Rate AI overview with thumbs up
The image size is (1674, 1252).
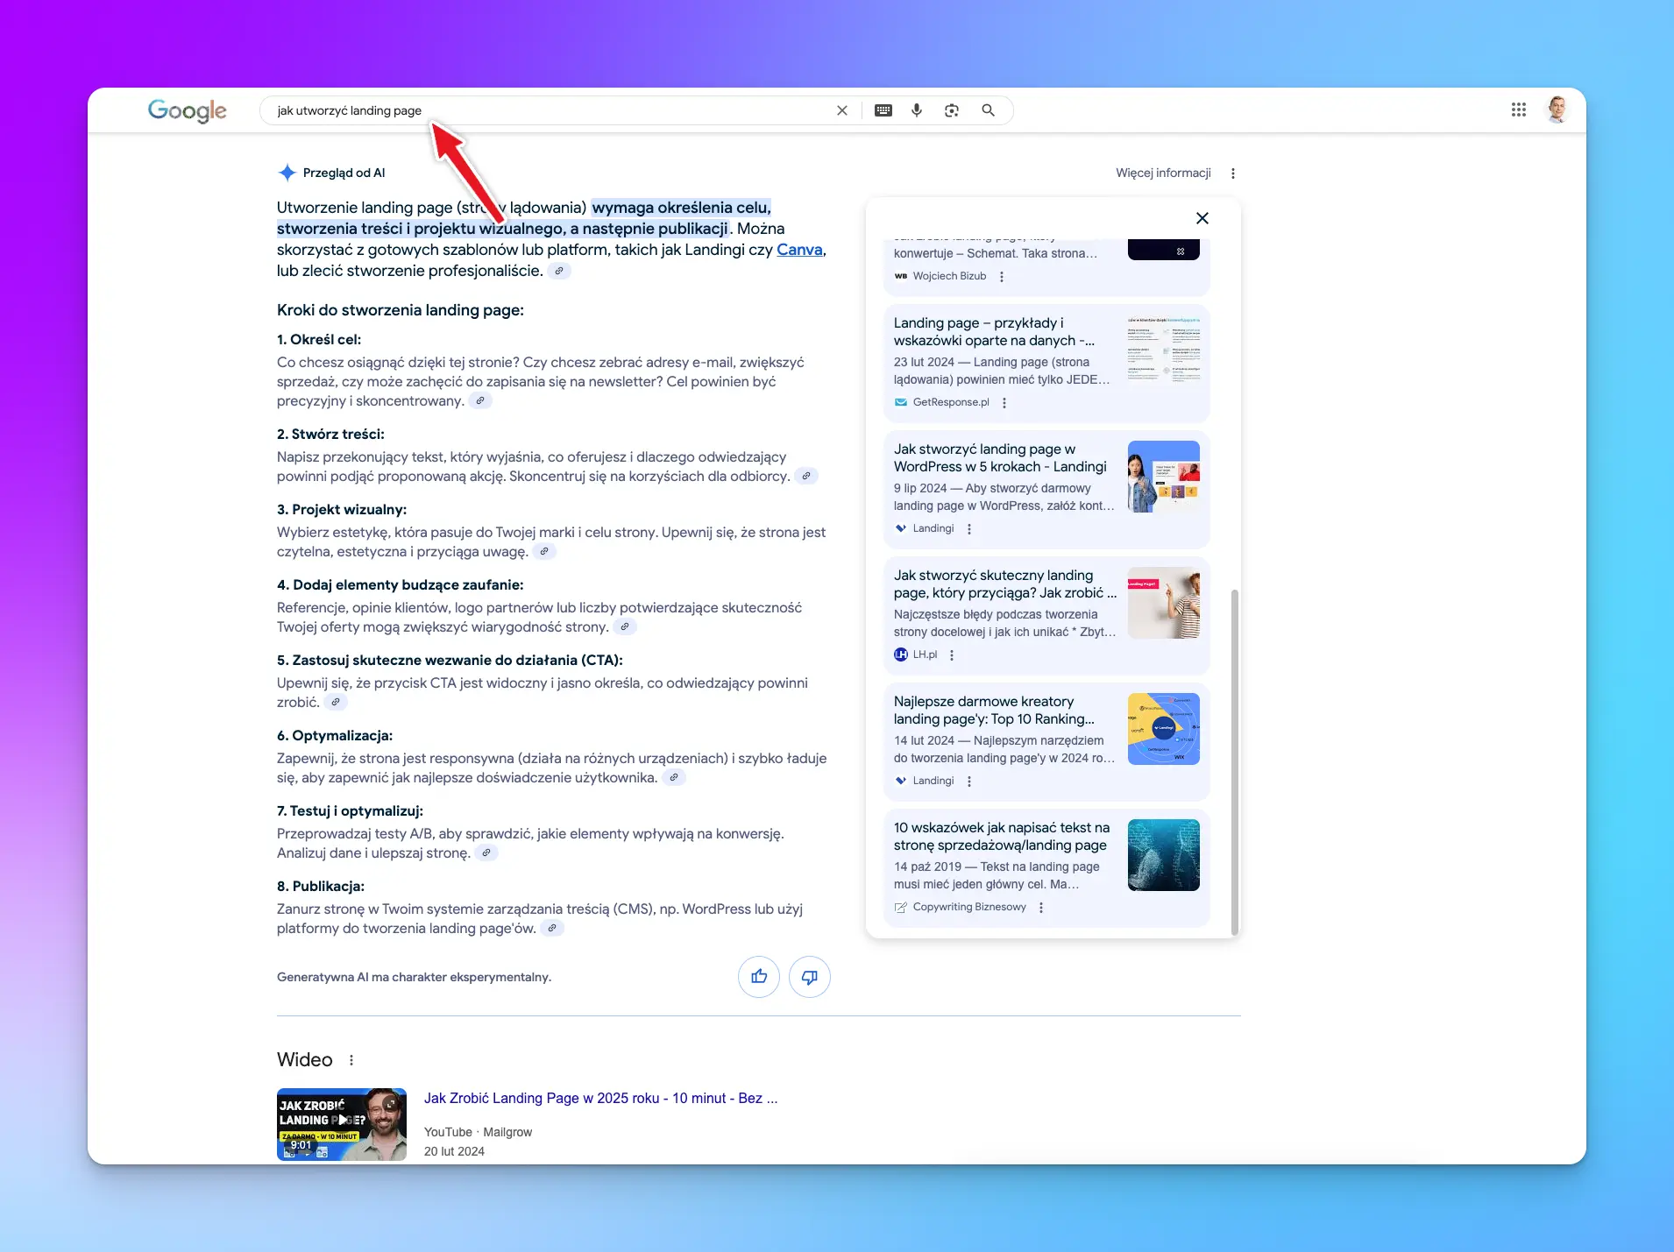(759, 977)
